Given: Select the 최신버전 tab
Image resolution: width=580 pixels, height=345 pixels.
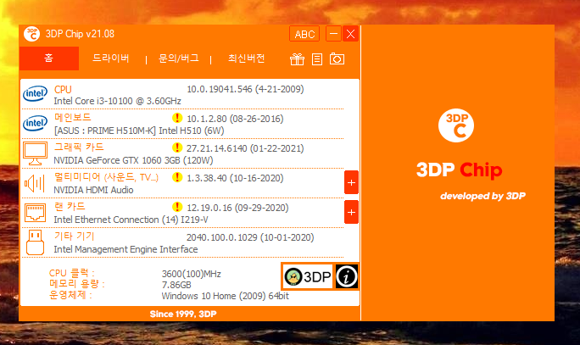Looking at the screenshot, I should [247, 58].
